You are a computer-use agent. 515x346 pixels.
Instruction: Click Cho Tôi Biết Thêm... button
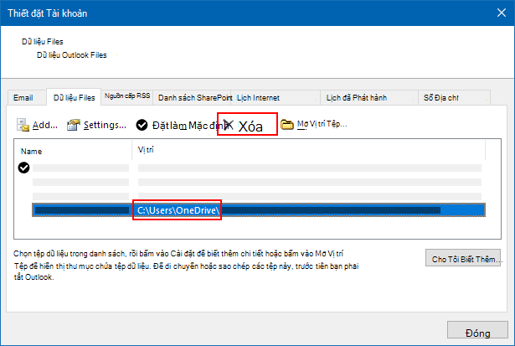pos(463,258)
